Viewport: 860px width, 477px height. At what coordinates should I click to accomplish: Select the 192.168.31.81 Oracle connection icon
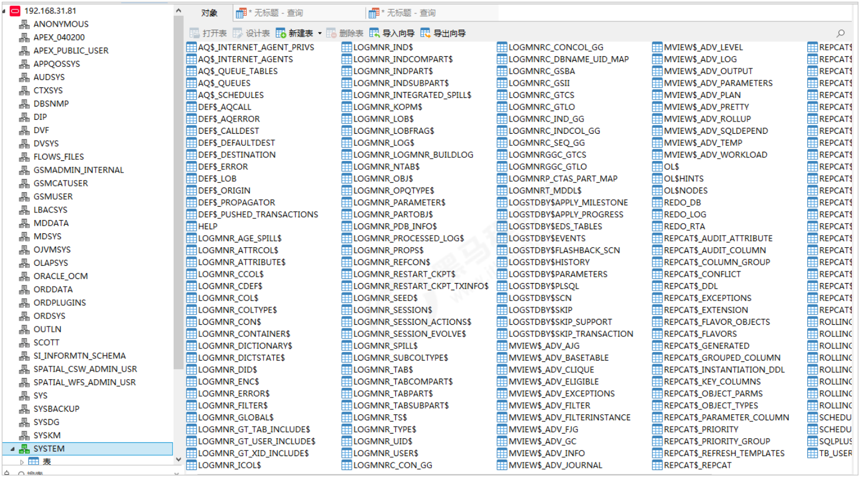click(x=15, y=11)
